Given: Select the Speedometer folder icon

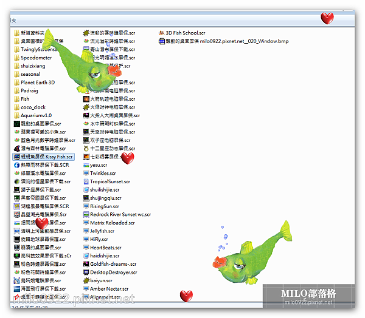Looking at the screenshot, I should pos(16,58).
